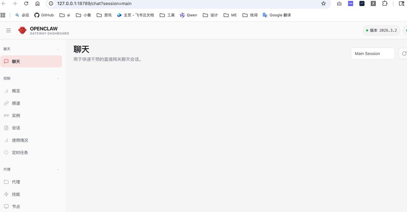Open 定时任务 scheduled tasks

pyautogui.click(x=20, y=153)
